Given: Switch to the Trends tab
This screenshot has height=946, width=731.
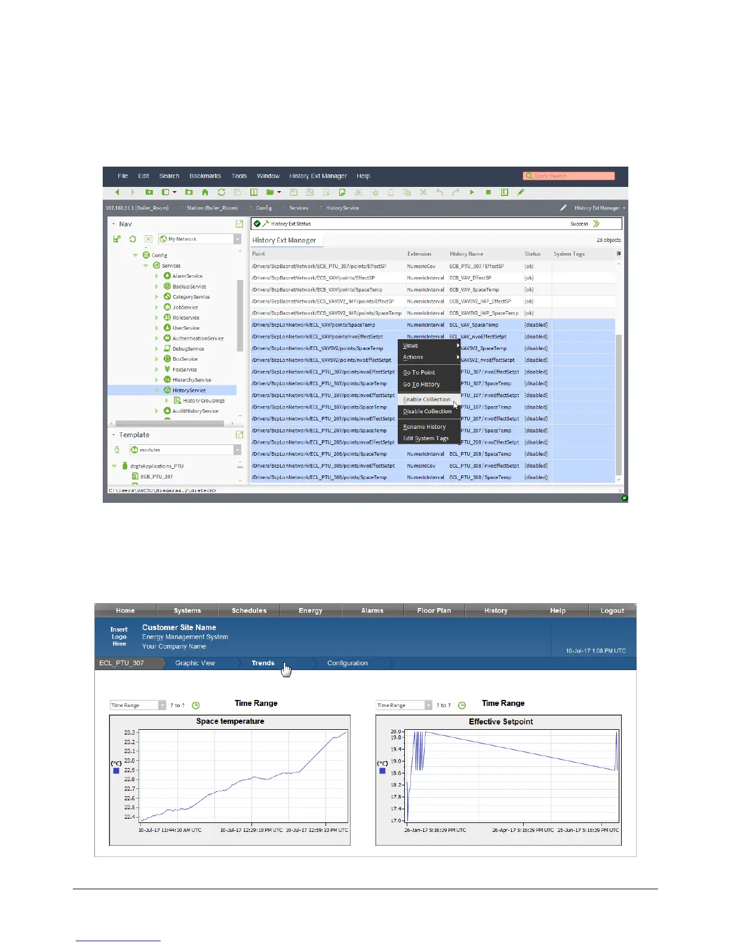Looking at the screenshot, I should click(x=263, y=663).
